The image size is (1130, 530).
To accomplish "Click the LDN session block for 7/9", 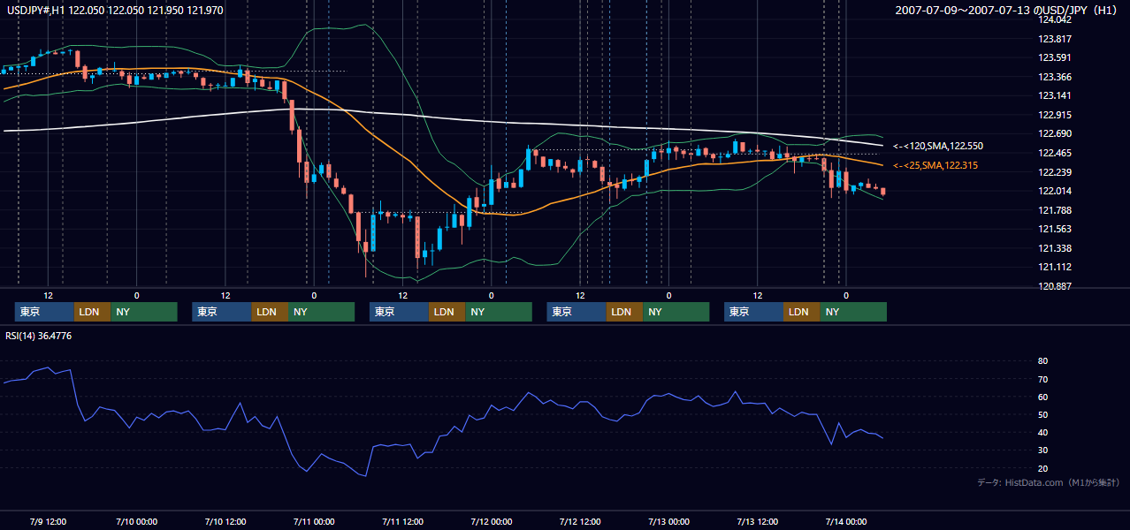I will (92, 312).
